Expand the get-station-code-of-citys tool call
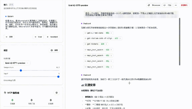 tap(103, 38)
